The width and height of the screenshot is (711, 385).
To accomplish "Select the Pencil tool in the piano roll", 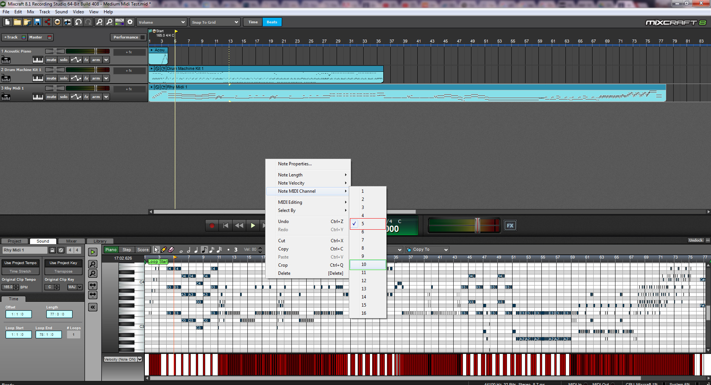I will pyautogui.click(x=164, y=250).
